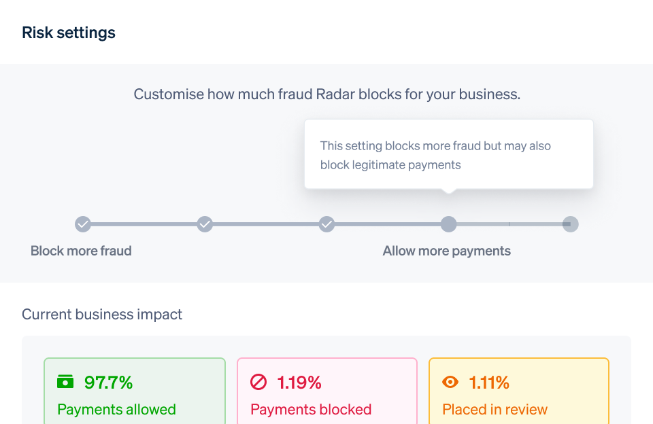Select the first checkmark step on the slider
Image resolution: width=653 pixels, height=424 pixels.
point(82,224)
